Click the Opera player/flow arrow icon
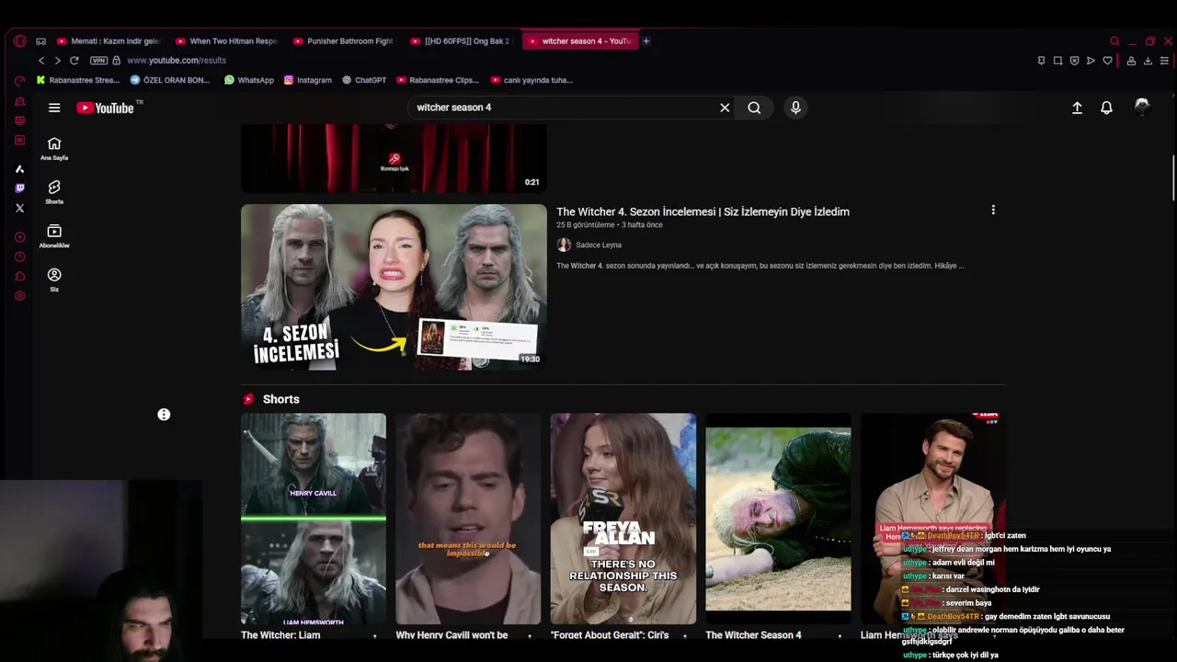Viewport: 1177px width, 662px height. (x=1091, y=61)
